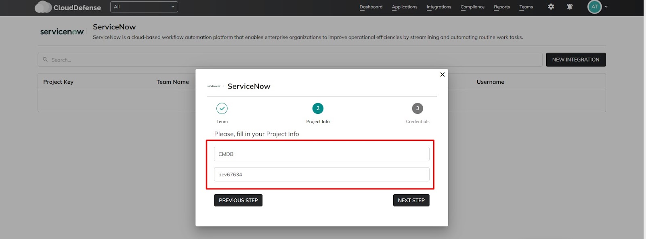Click the ServiceNow page title
The height and width of the screenshot is (239, 646).
pos(114,27)
